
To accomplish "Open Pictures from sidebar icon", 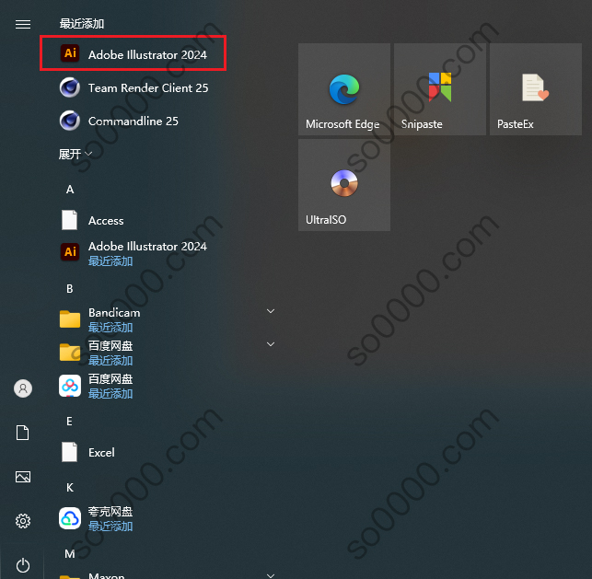I will pos(23,477).
